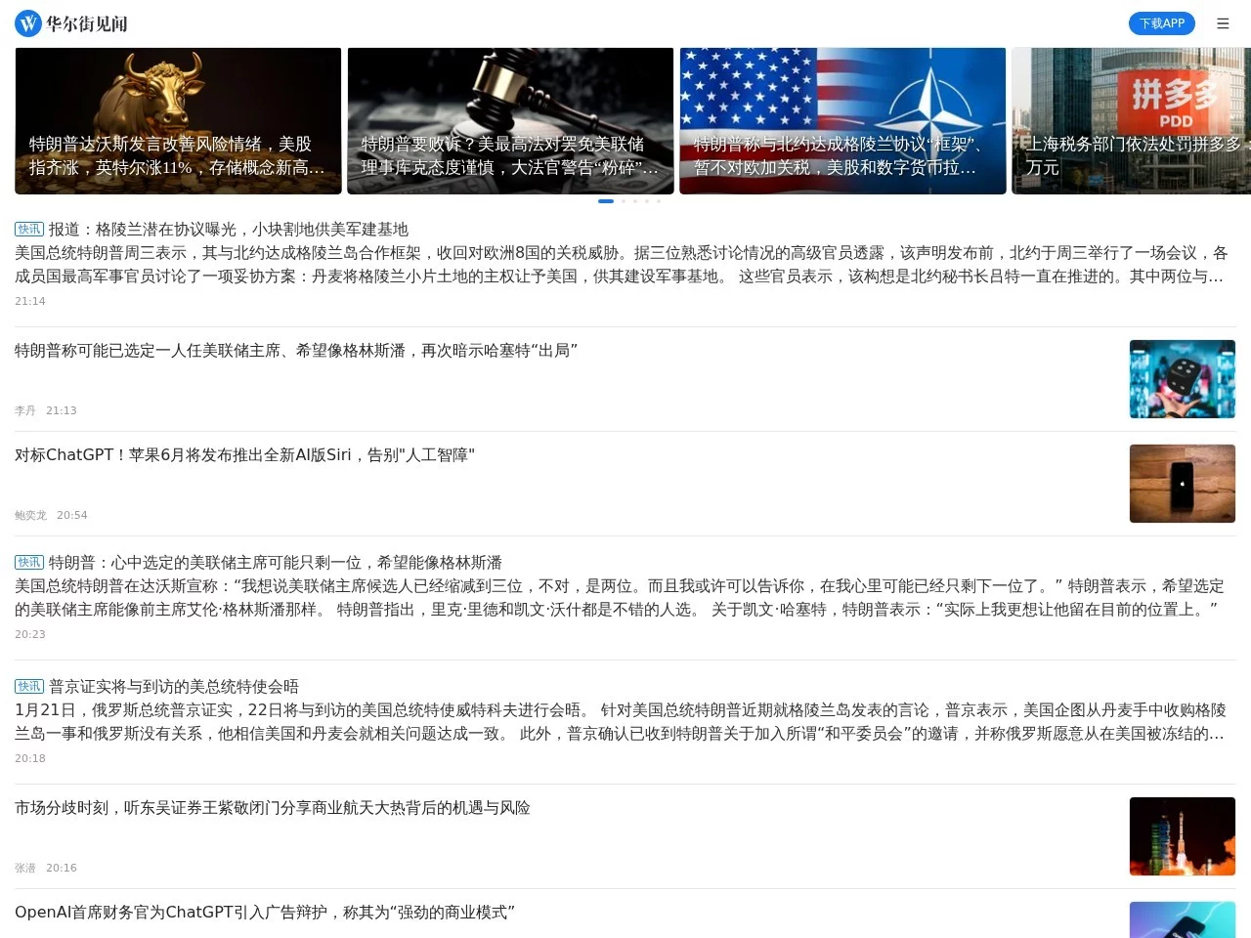Click the rocket thumbnail for 商业航天 article
The width and height of the screenshot is (1251, 938).
click(1182, 836)
